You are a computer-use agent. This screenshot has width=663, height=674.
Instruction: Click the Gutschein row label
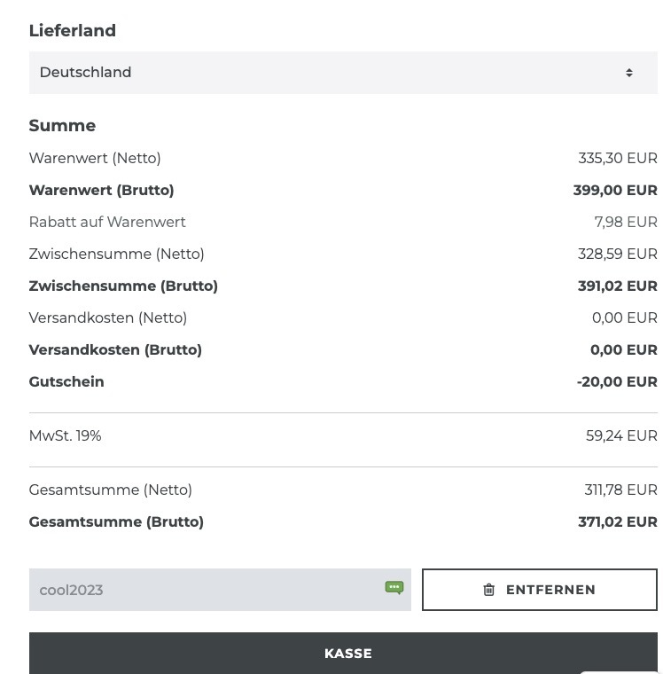(66, 381)
